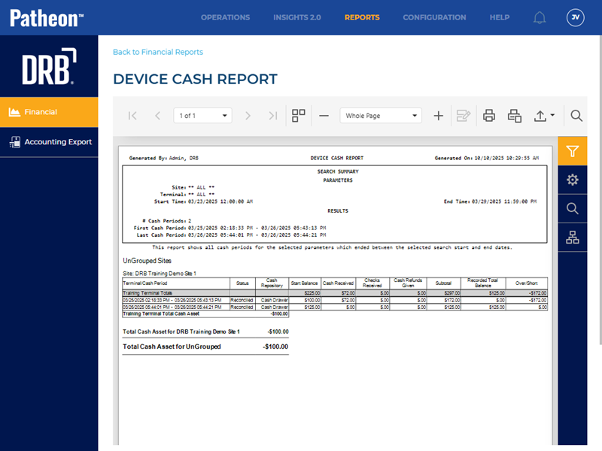
Task: Open the Operations menu
Action: point(225,17)
